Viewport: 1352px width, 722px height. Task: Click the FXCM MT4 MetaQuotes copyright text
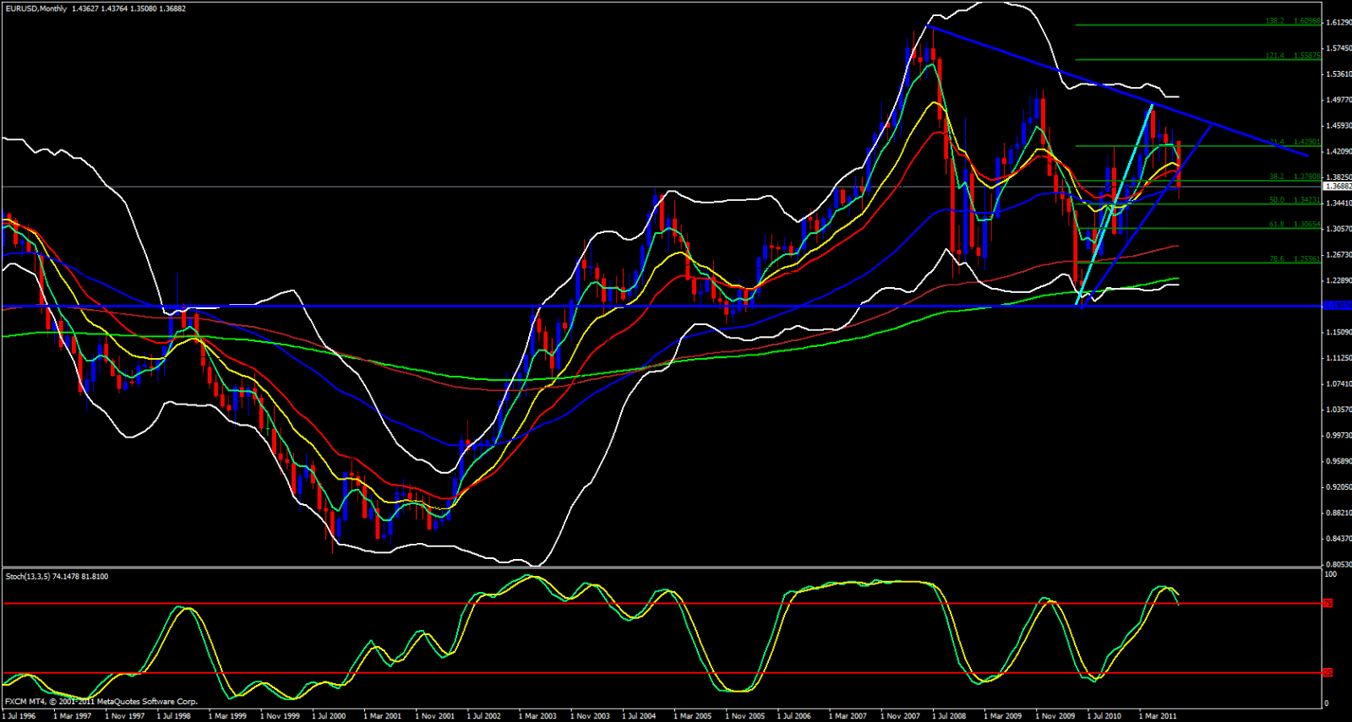click(x=101, y=702)
